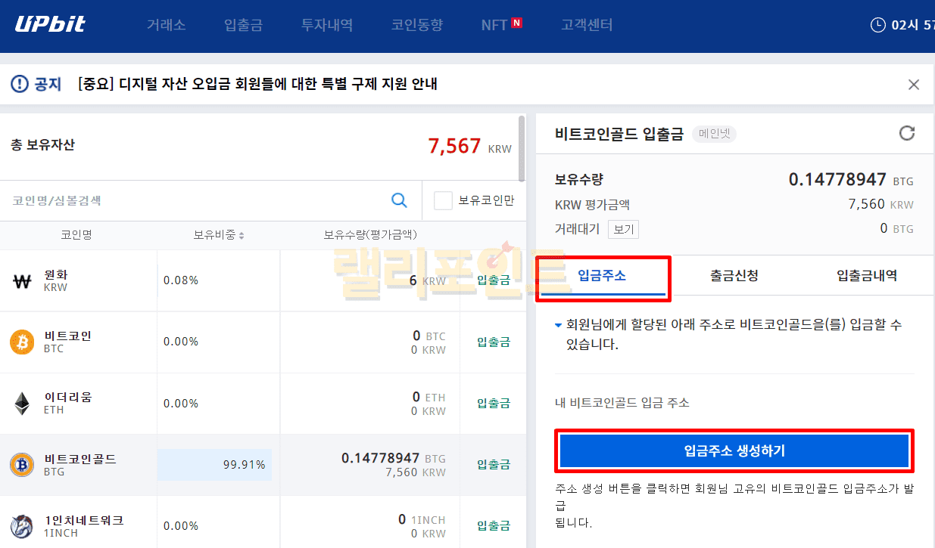Click 입출금 in the 이더리움 row

[494, 403]
